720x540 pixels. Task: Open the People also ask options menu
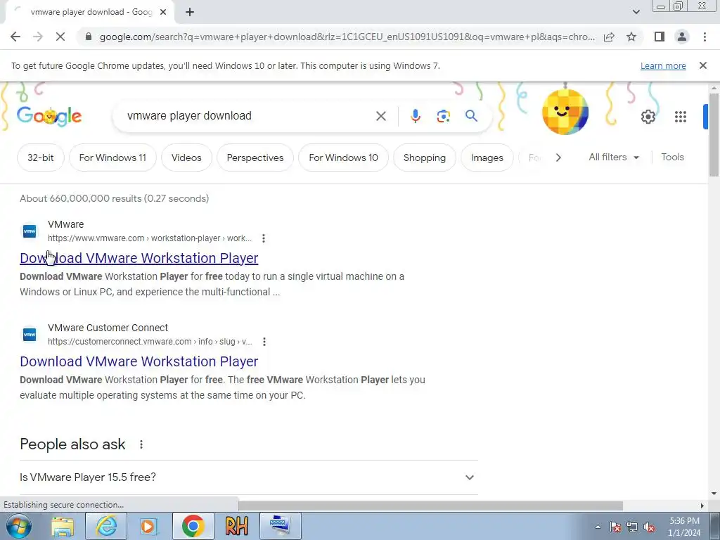pos(141,444)
